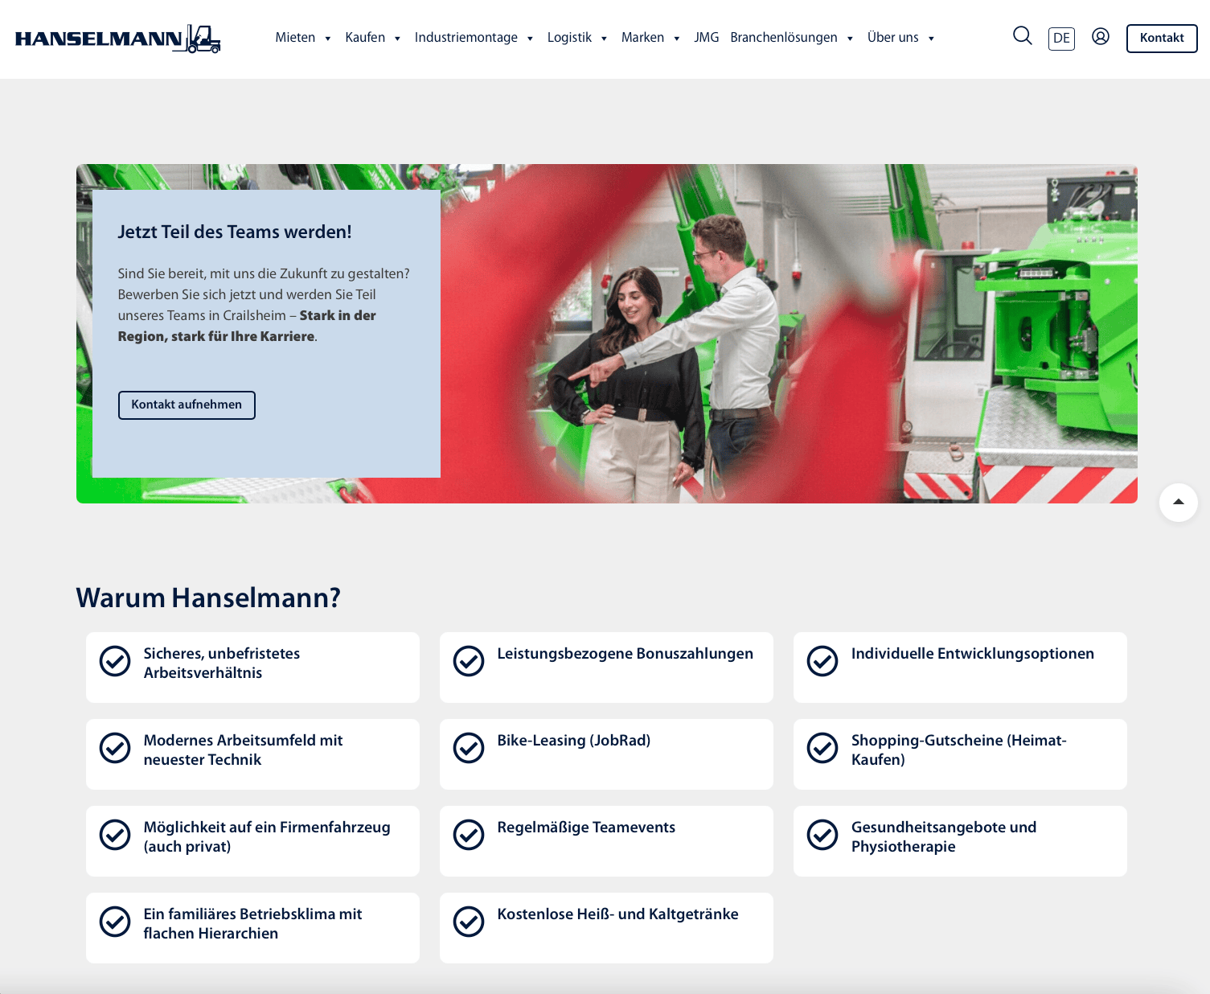
Task: Click checkmark icon beside Individuelle Entwicklungsoptionen
Action: click(x=822, y=661)
